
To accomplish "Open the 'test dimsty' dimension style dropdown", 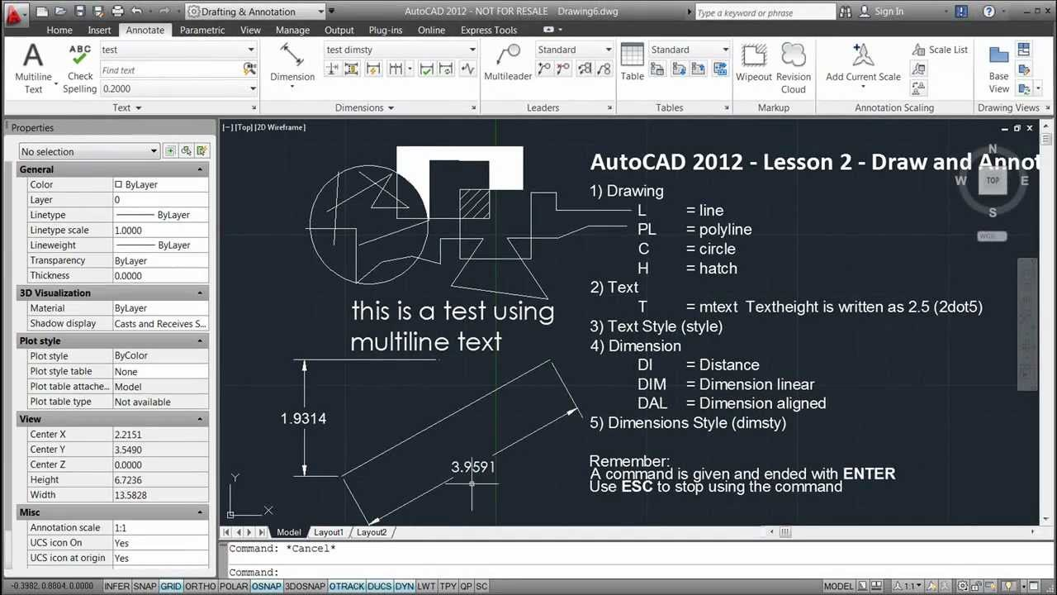I will pyautogui.click(x=401, y=50).
